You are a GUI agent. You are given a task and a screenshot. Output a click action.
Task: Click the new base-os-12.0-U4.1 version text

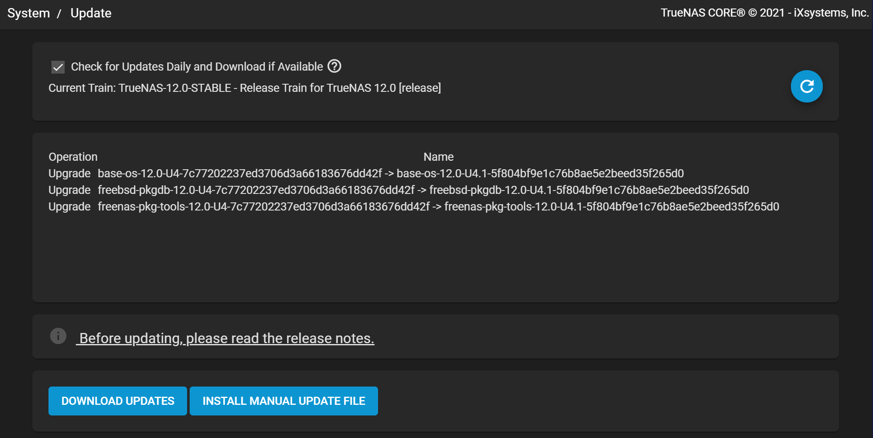coord(540,173)
